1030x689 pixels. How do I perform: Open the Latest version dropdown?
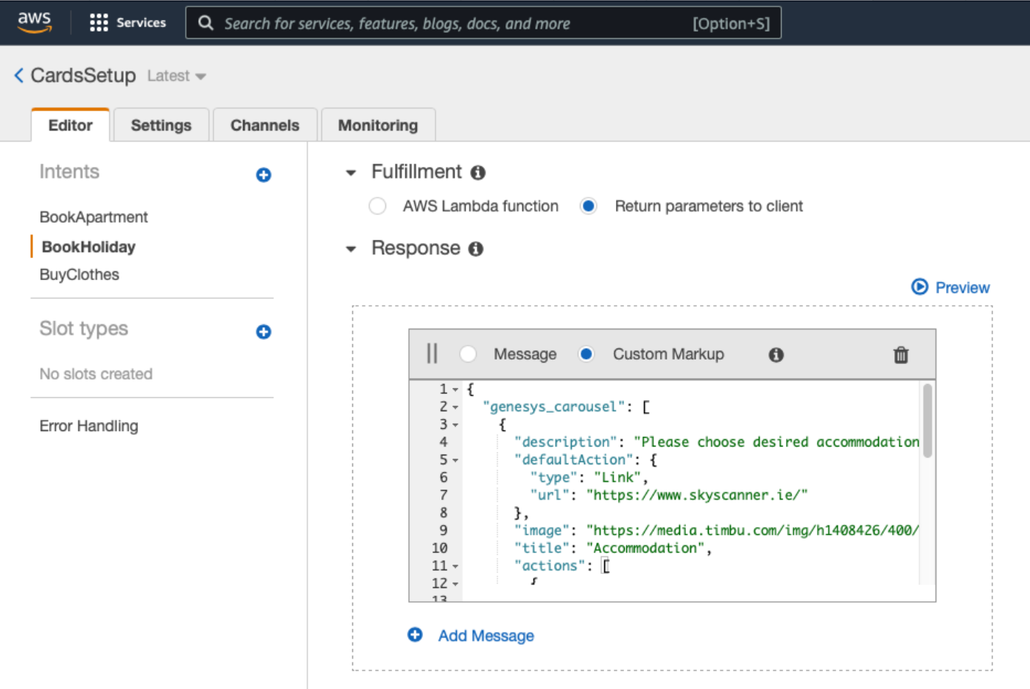coord(176,76)
